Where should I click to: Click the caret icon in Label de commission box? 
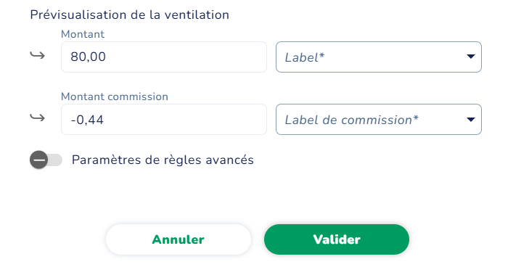click(471, 119)
